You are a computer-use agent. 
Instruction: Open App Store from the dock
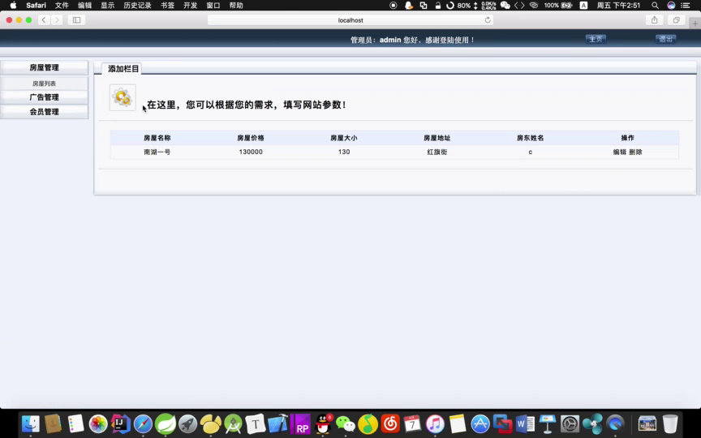480,423
